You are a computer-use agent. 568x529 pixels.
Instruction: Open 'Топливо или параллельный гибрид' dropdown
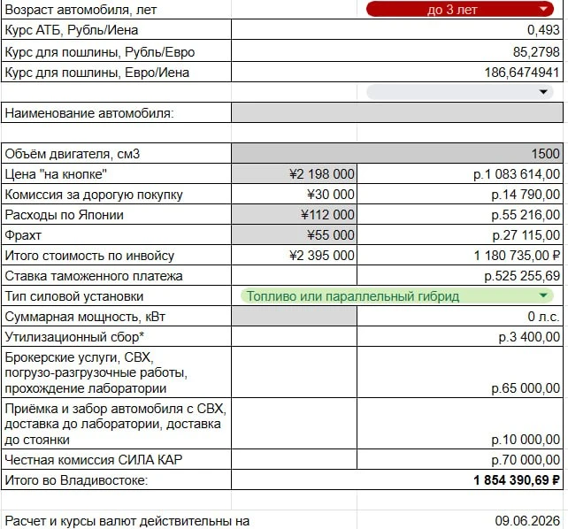click(397, 295)
